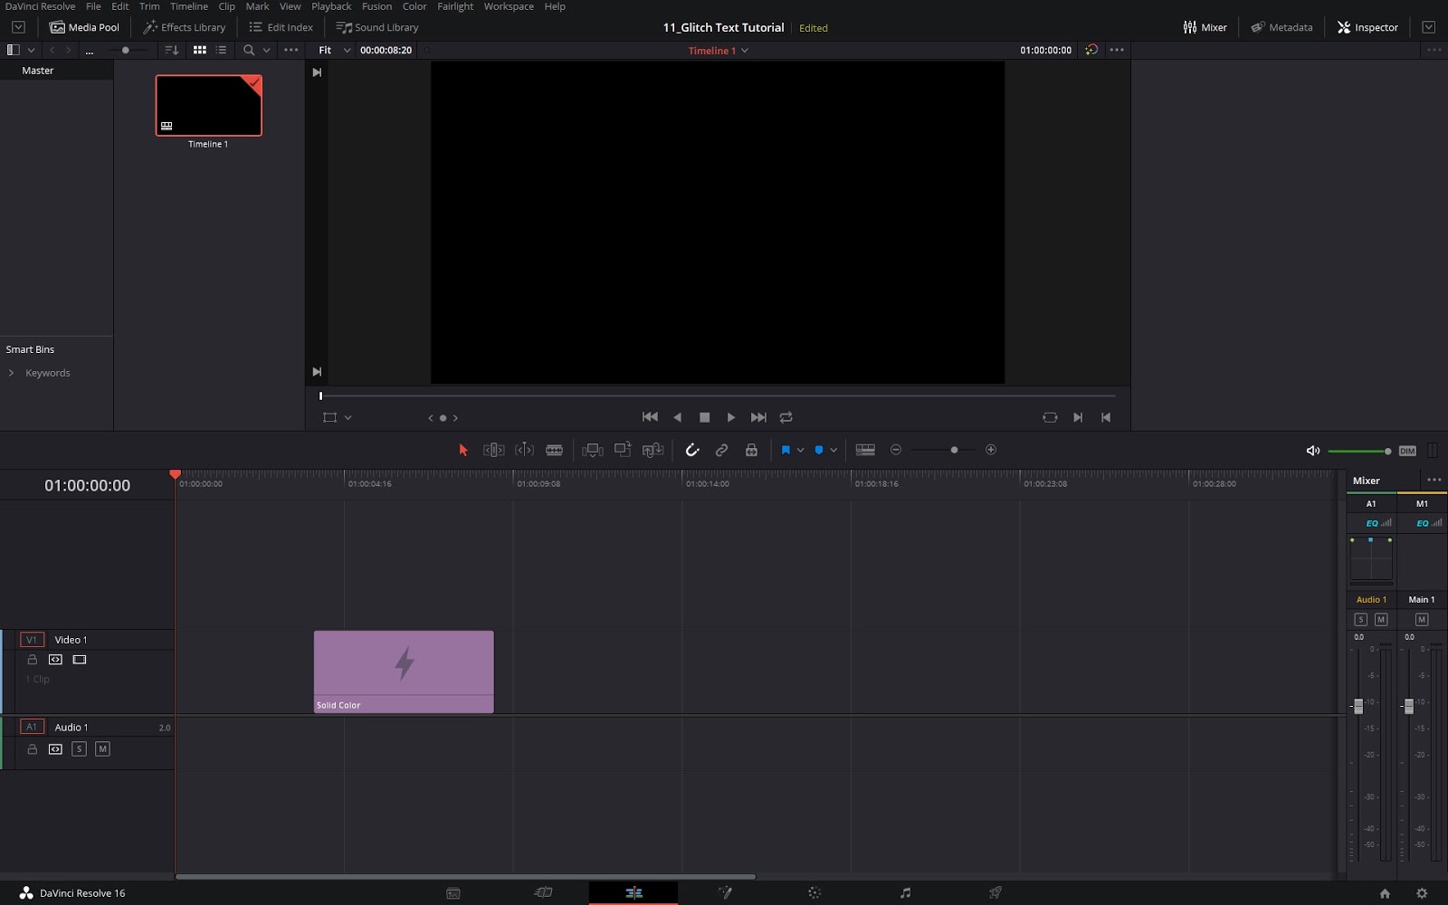Show the Inspector panel
The height and width of the screenshot is (905, 1448).
click(x=1367, y=27)
